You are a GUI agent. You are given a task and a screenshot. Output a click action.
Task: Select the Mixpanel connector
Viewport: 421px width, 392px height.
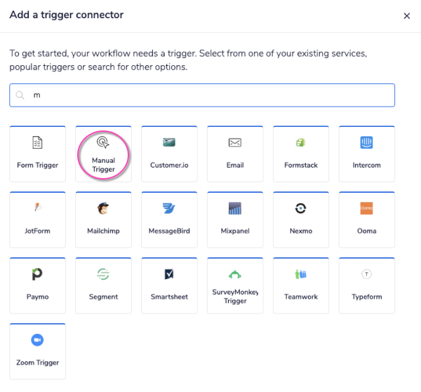[x=235, y=219]
